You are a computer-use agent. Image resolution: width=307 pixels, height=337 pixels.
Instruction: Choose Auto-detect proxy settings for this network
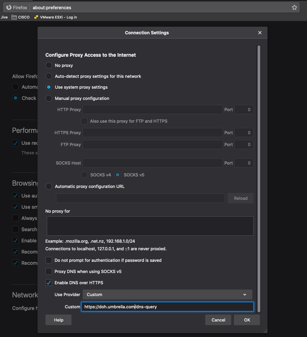tap(49, 76)
